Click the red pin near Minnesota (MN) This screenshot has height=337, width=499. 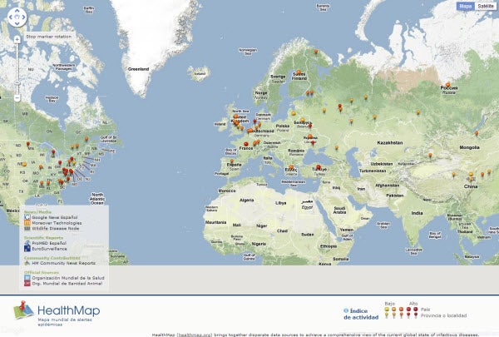28,144
